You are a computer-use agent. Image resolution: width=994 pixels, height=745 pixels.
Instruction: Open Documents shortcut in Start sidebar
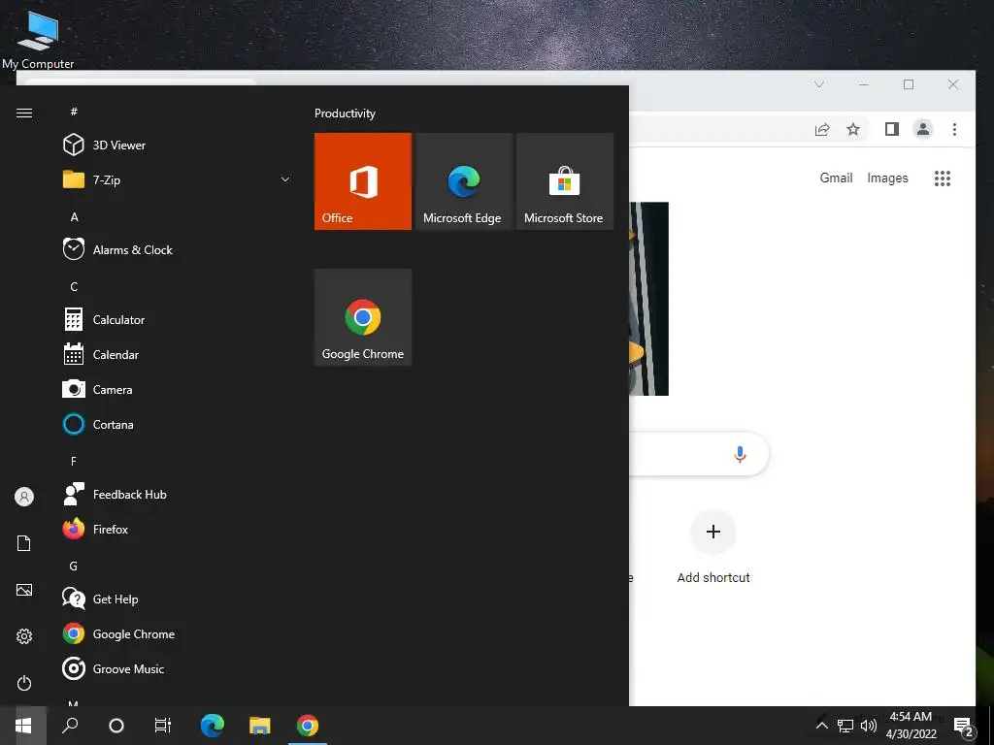coord(24,543)
